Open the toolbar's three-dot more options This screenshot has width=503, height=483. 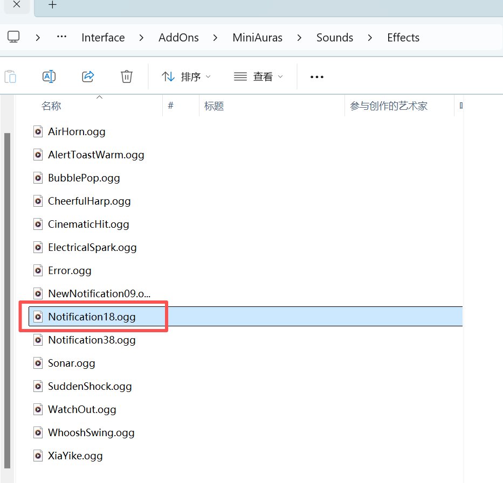[x=317, y=77]
